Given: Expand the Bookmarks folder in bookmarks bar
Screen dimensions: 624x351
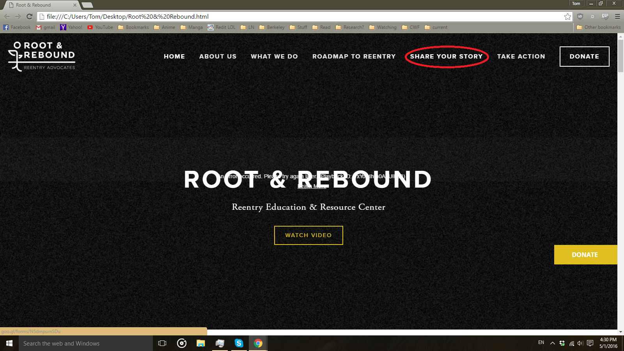Looking at the screenshot, I should point(133,27).
